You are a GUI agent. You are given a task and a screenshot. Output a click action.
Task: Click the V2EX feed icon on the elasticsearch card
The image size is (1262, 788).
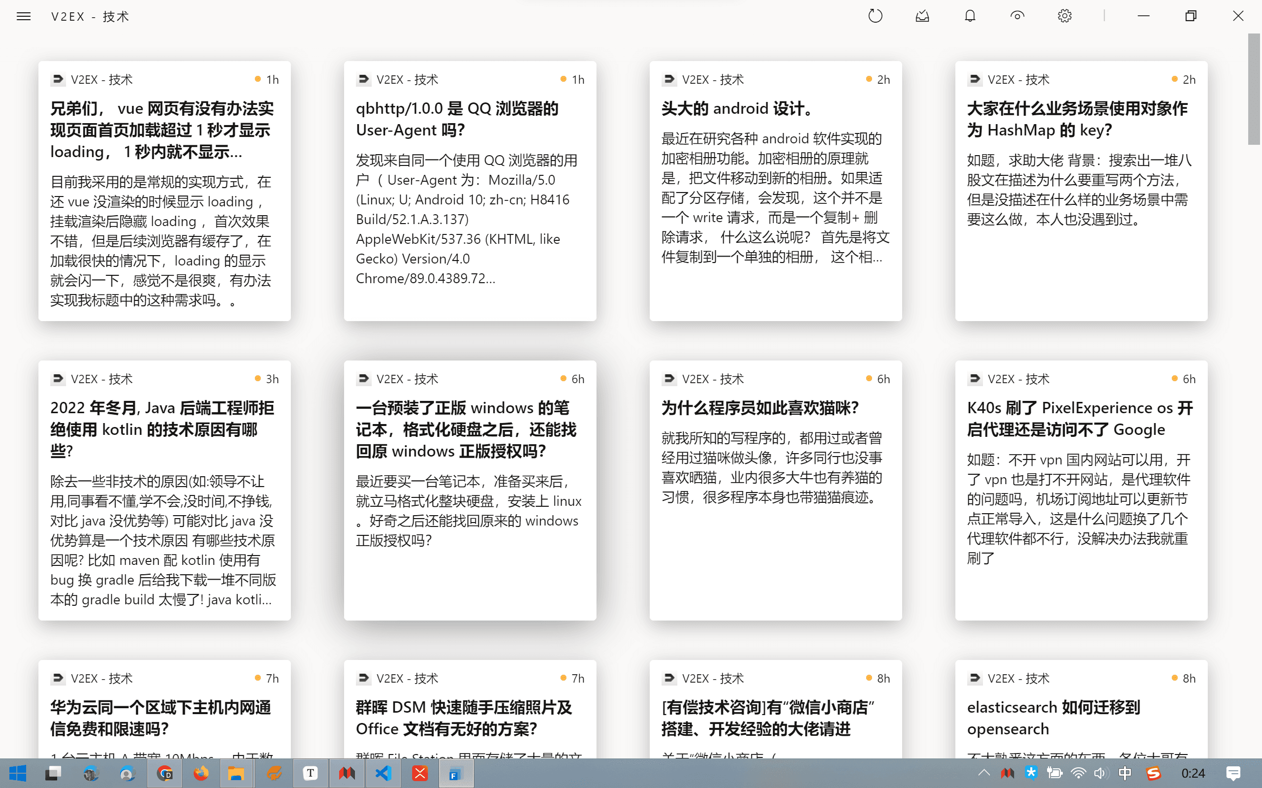975,678
